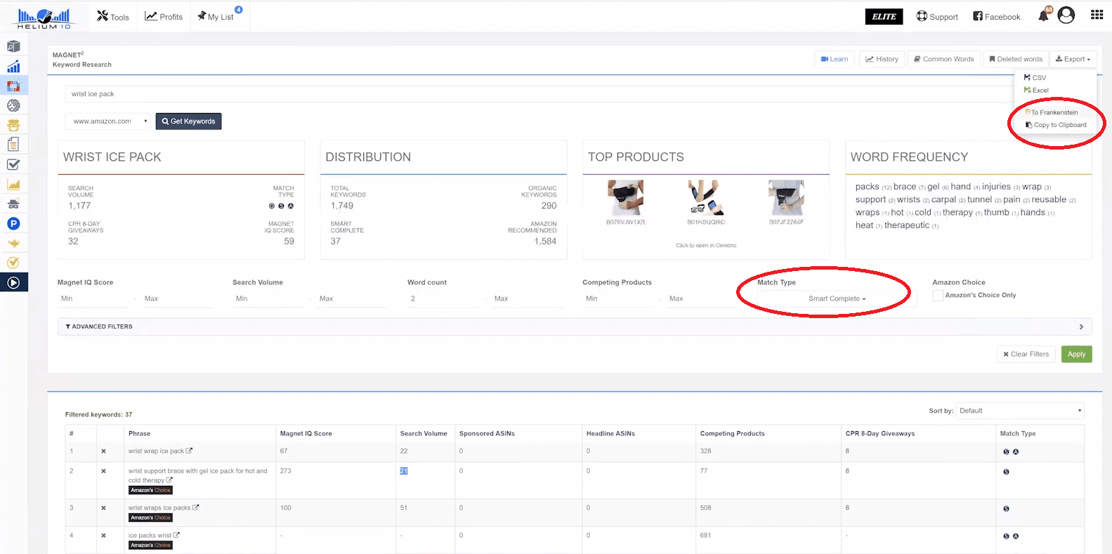
Task: Choose Excel export option
Action: [1037, 90]
